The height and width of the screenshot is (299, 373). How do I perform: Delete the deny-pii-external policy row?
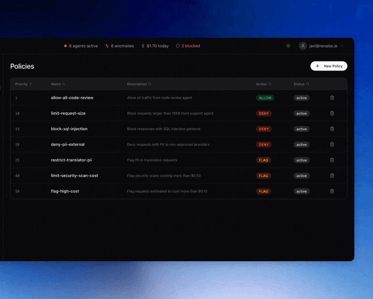pyautogui.click(x=332, y=144)
